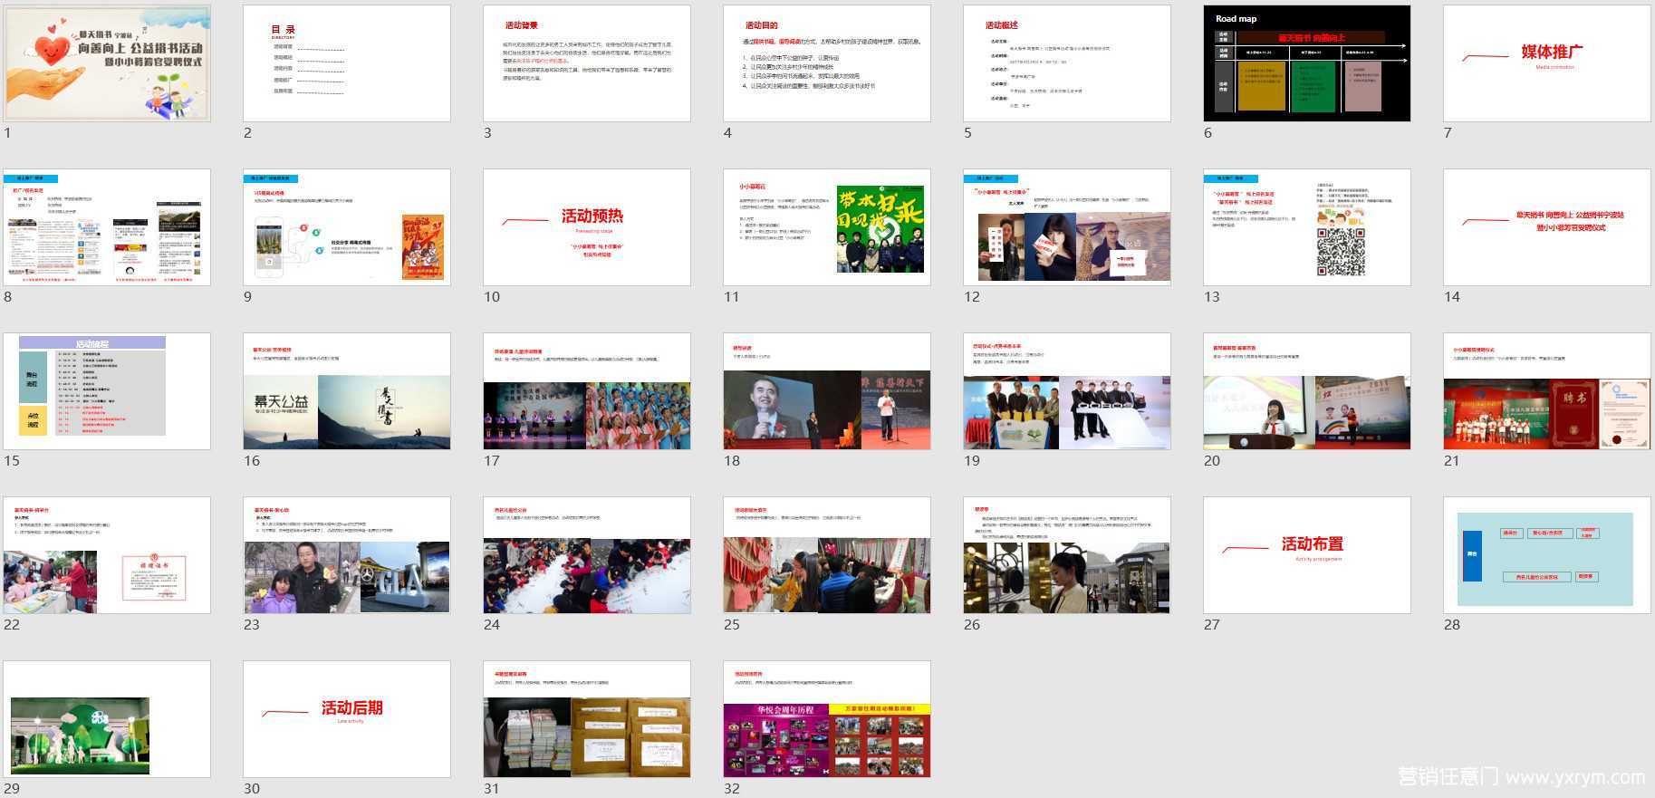Select slide 26 microphone recording thumbnail
The image size is (1655, 798).
pos(1067,555)
